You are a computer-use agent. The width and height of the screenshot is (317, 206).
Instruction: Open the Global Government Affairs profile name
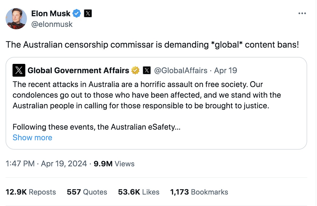pos(78,71)
